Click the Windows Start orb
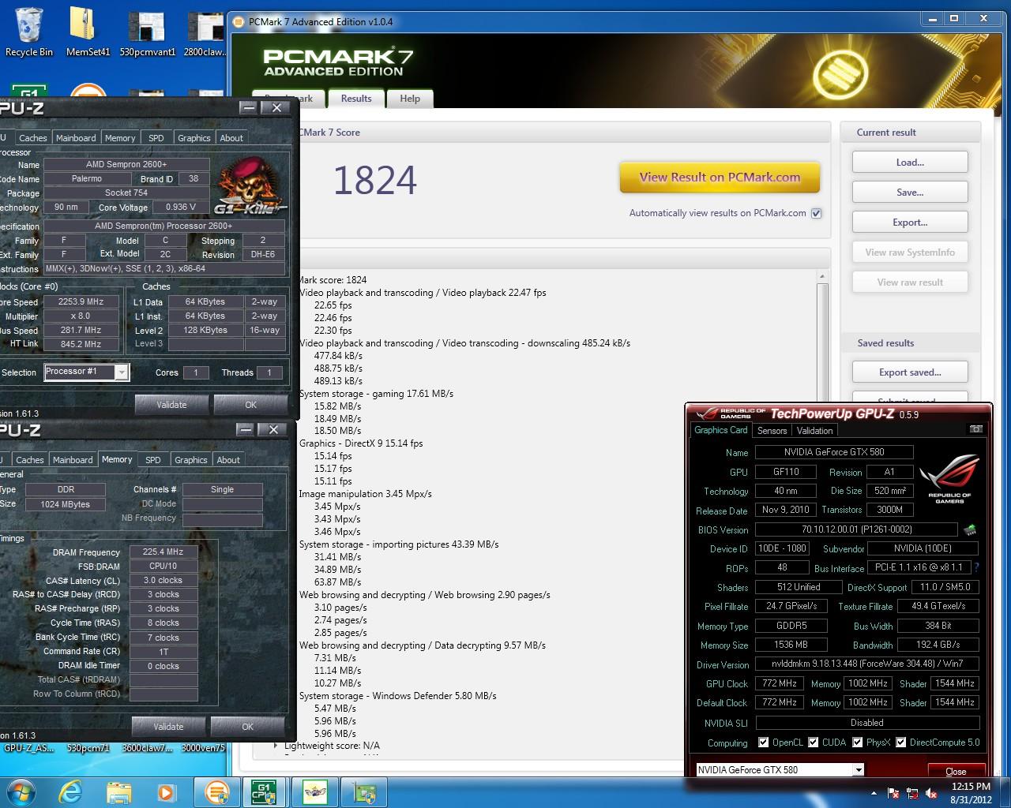This screenshot has width=1011, height=808. coord(20,791)
